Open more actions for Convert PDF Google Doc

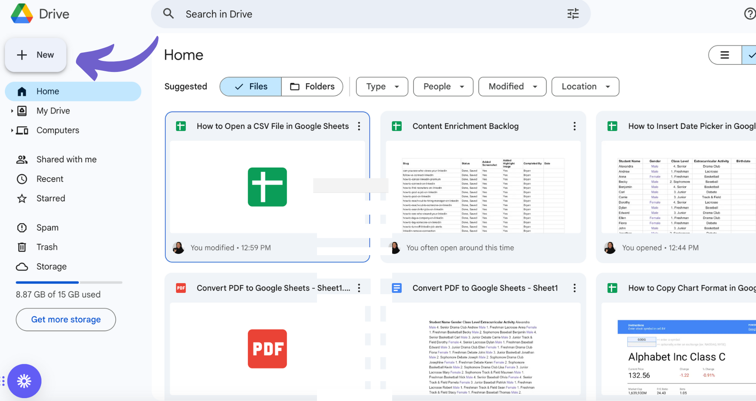tap(574, 288)
